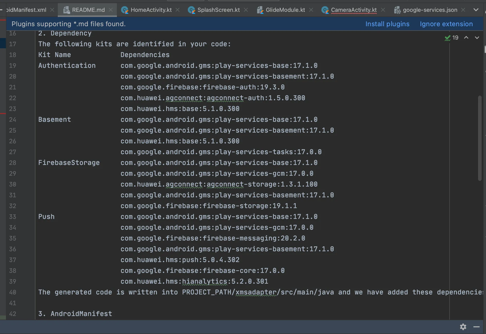Click the firebase-core:17.0.0 dependency line

tap(202, 271)
